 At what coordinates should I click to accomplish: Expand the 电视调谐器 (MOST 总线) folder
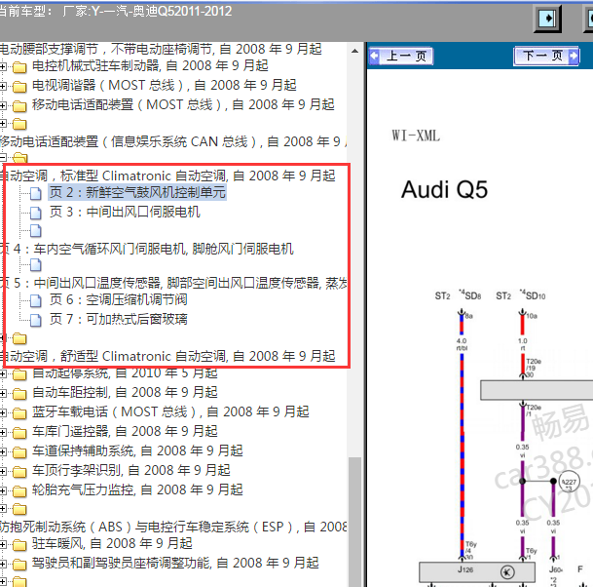3,87
